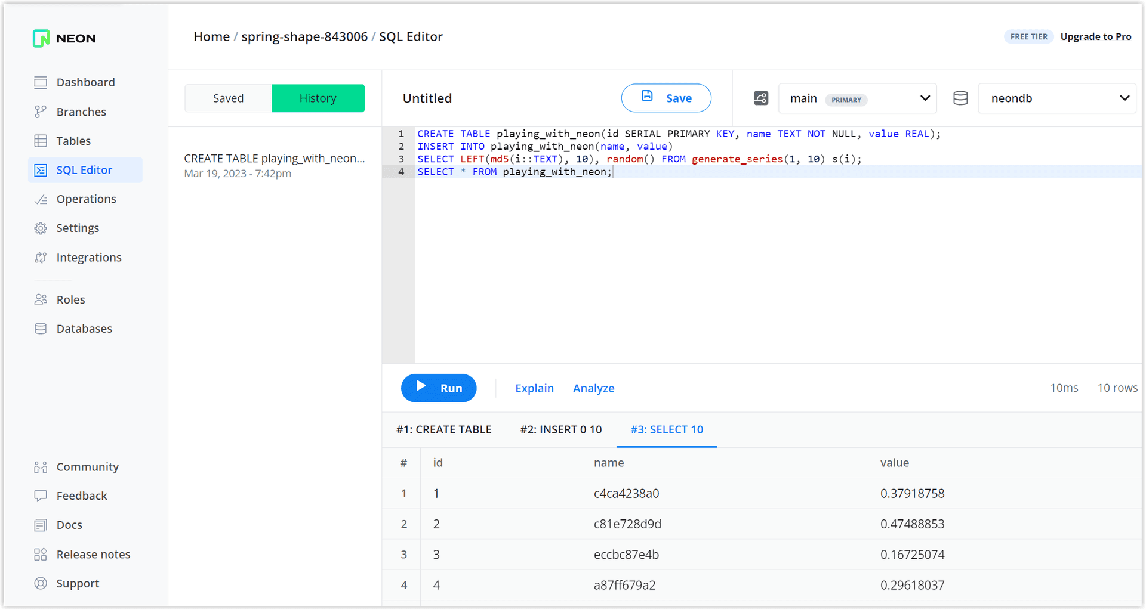Select the value 0.29618037
1146x610 pixels.
[913, 585]
